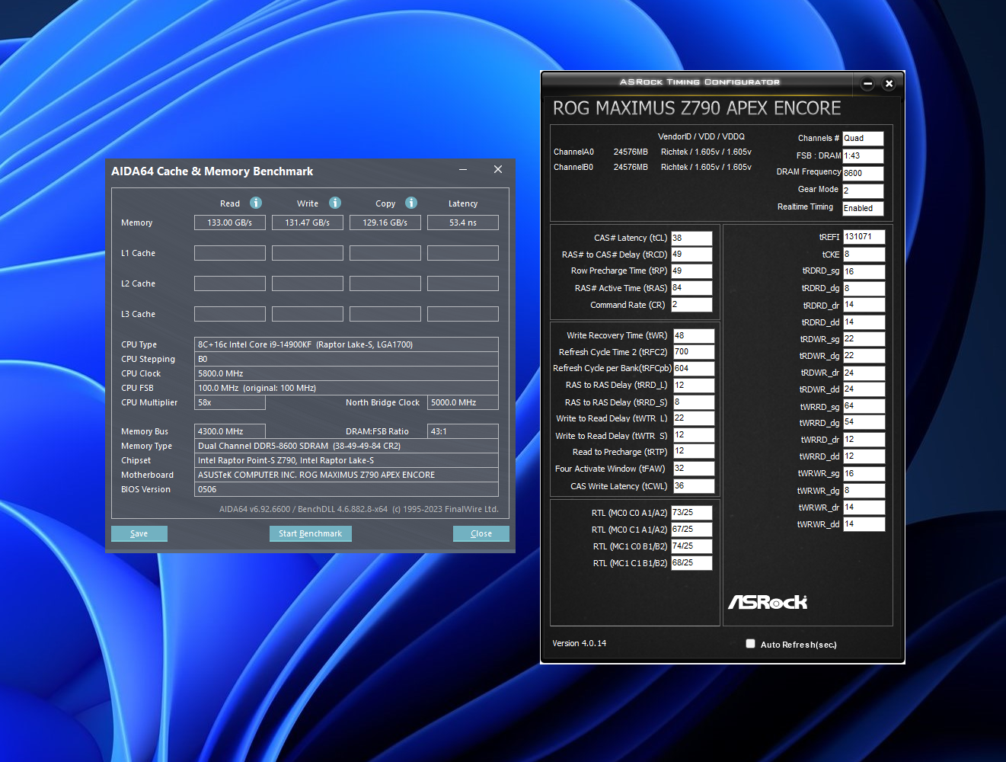Click the CPU Type field value

(347, 344)
